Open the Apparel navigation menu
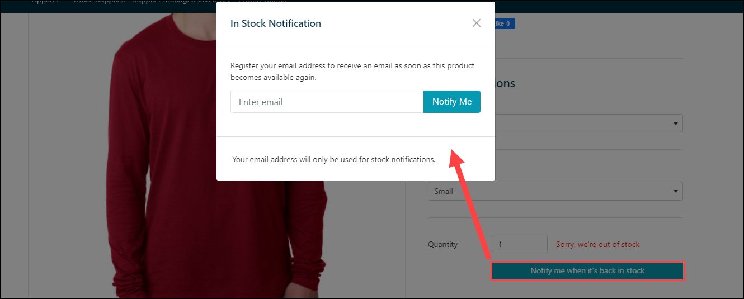The height and width of the screenshot is (299, 744). (46, 2)
